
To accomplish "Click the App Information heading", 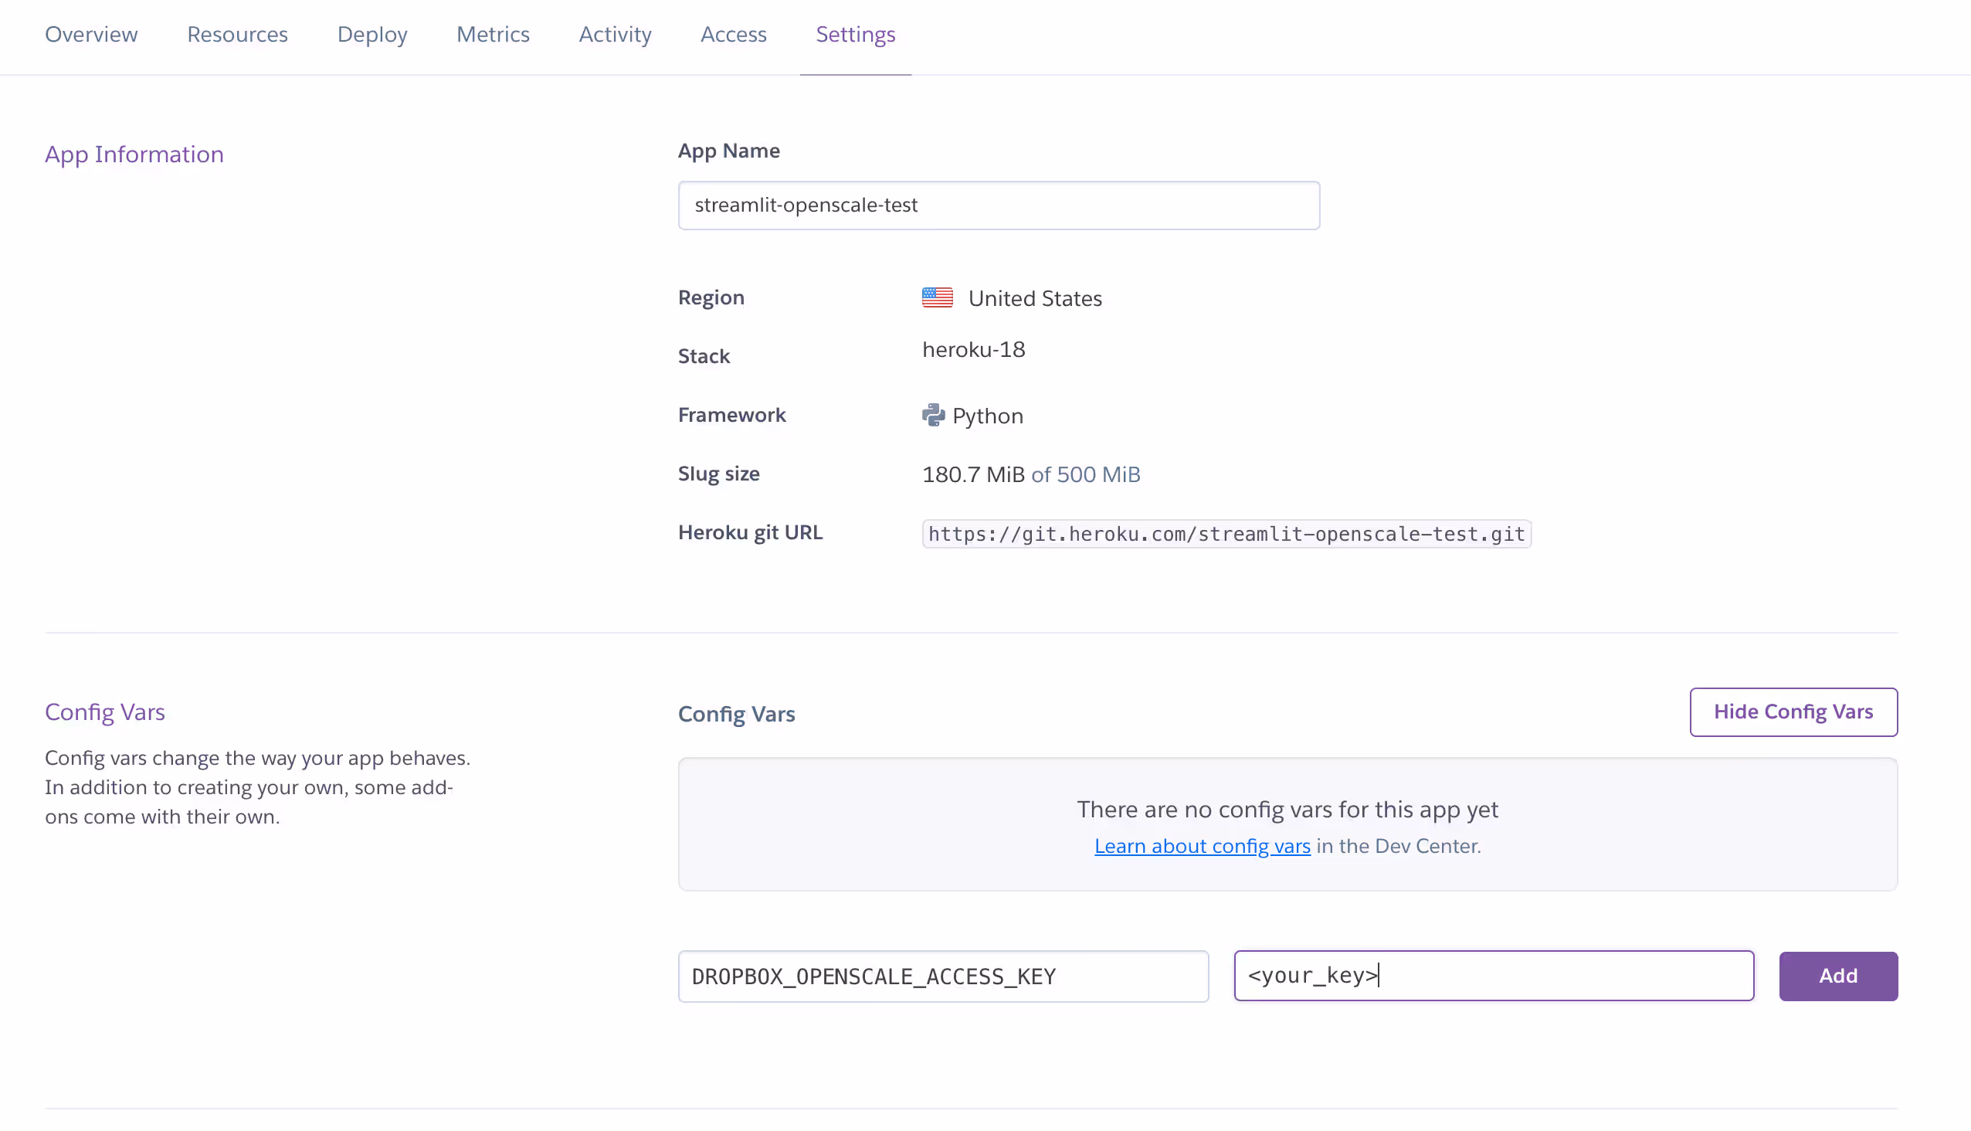I will click(134, 154).
